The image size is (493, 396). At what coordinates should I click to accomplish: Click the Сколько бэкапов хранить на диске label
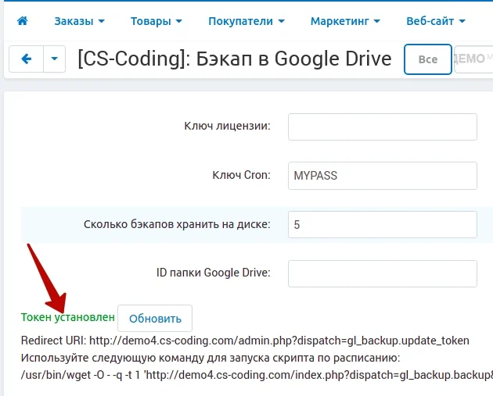(x=177, y=224)
